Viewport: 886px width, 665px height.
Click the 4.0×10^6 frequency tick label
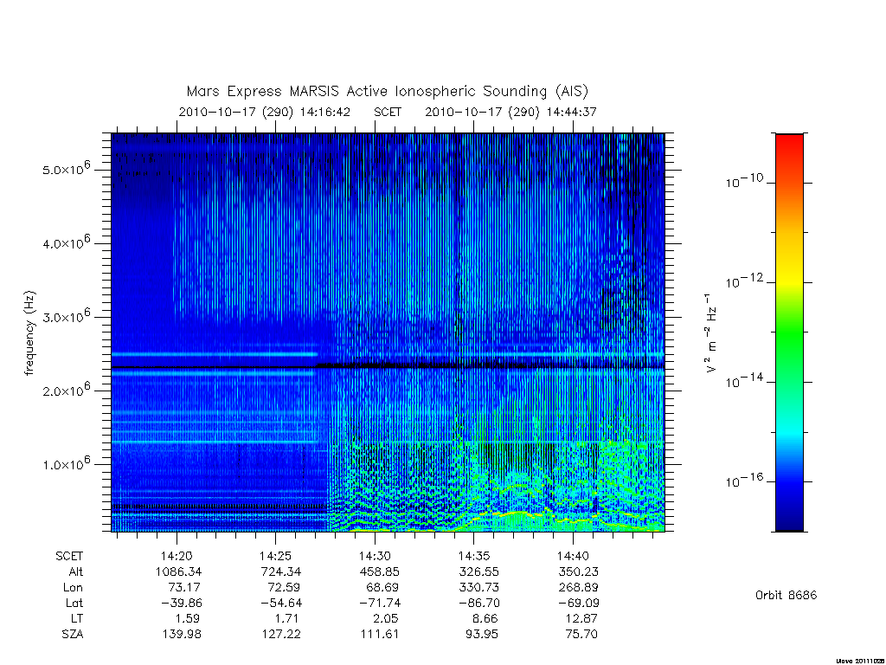tap(66, 242)
